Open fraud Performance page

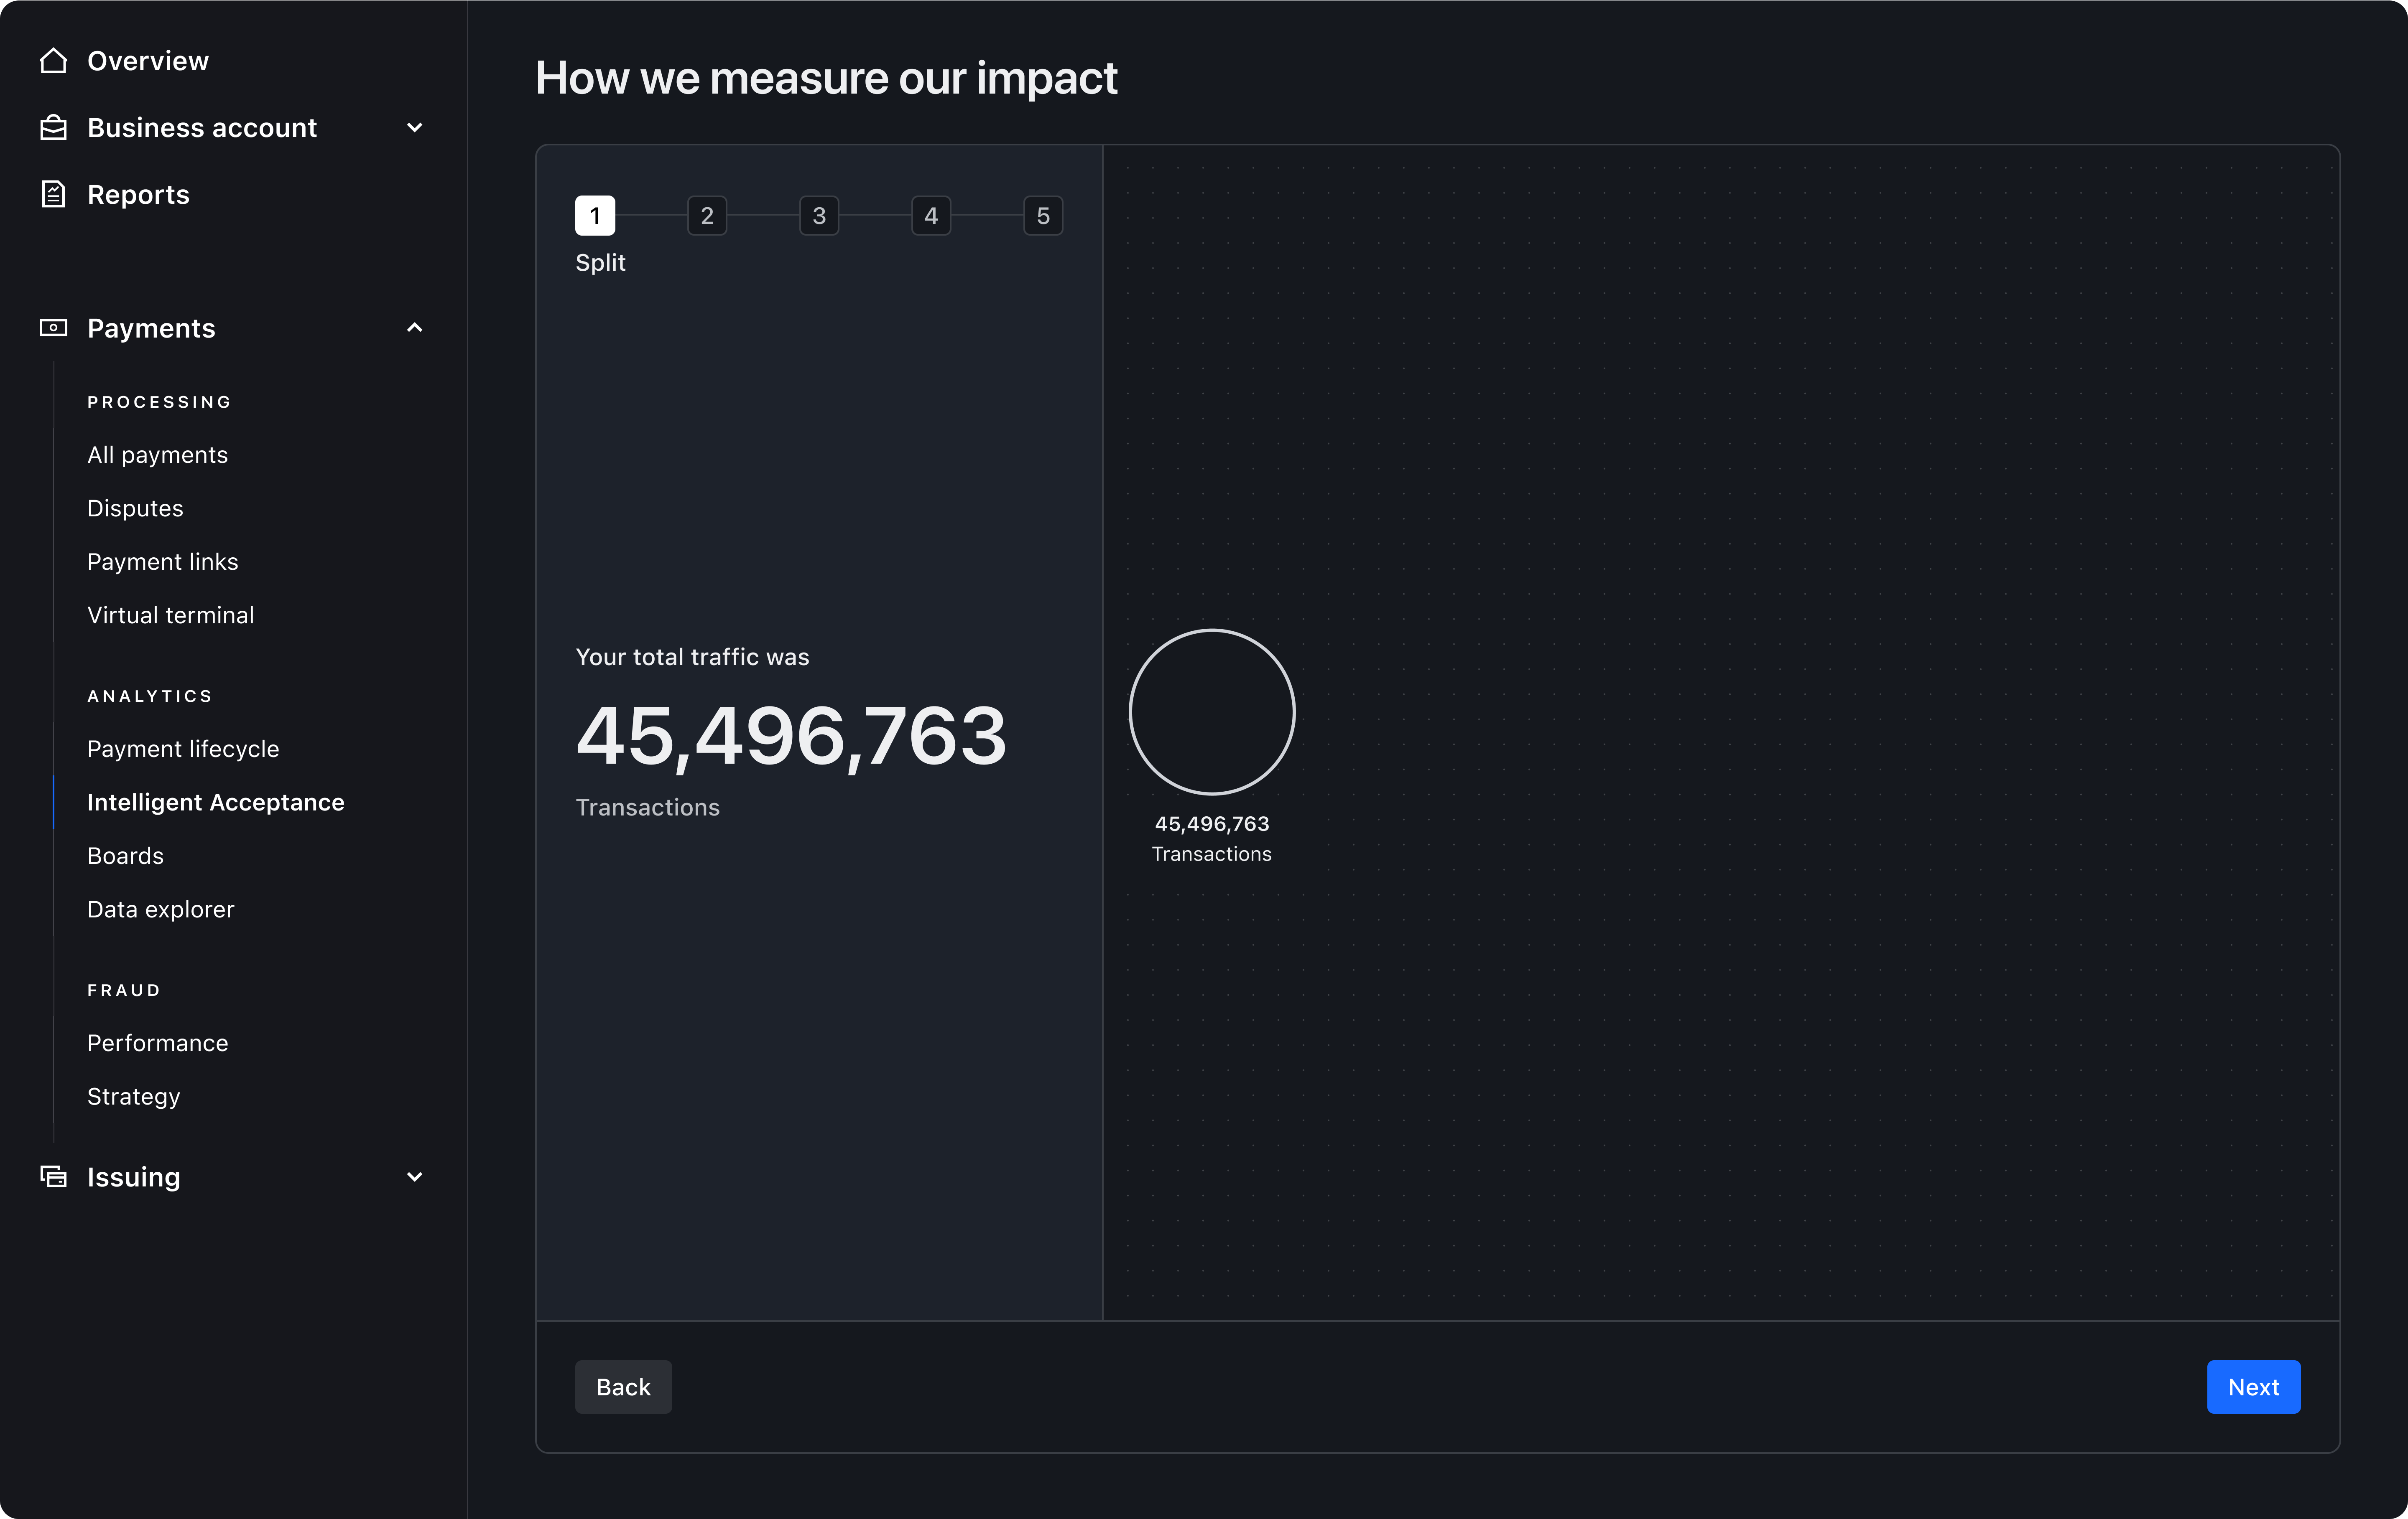click(x=157, y=1042)
